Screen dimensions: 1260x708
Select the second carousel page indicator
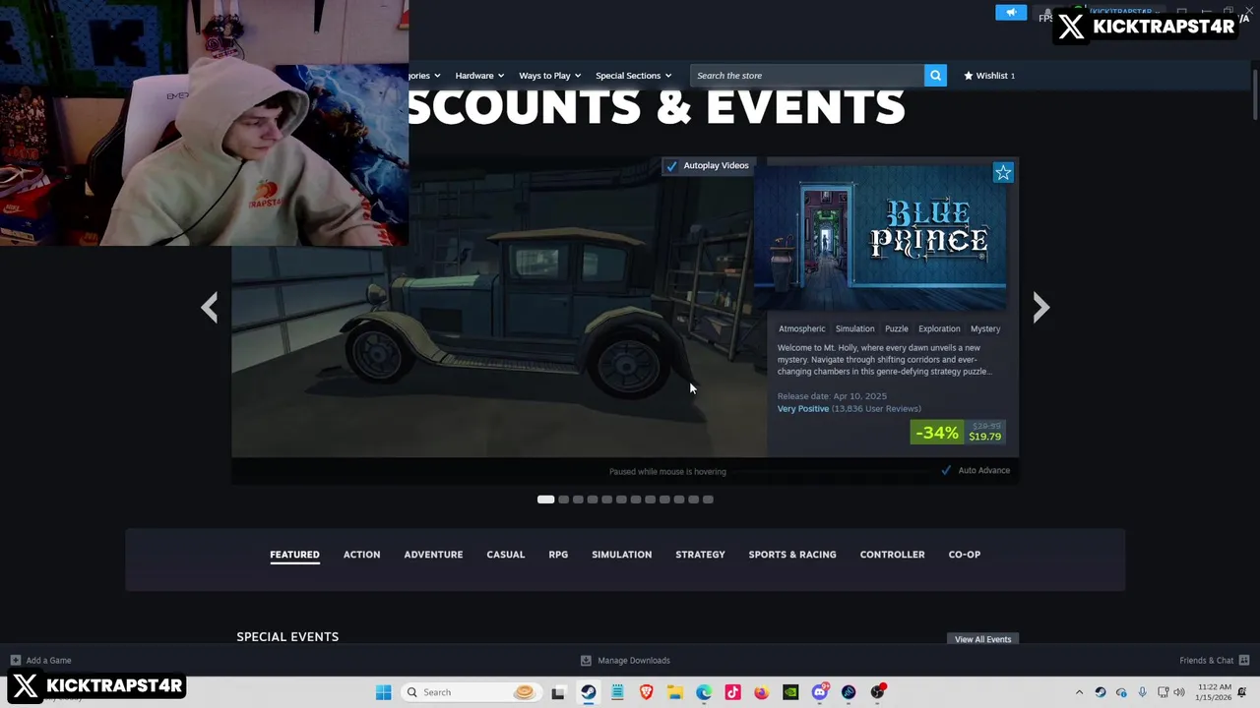(563, 500)
